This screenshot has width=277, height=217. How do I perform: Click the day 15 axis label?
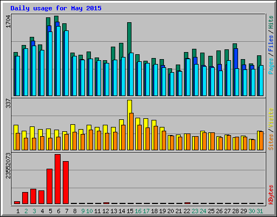click(130, 211)
